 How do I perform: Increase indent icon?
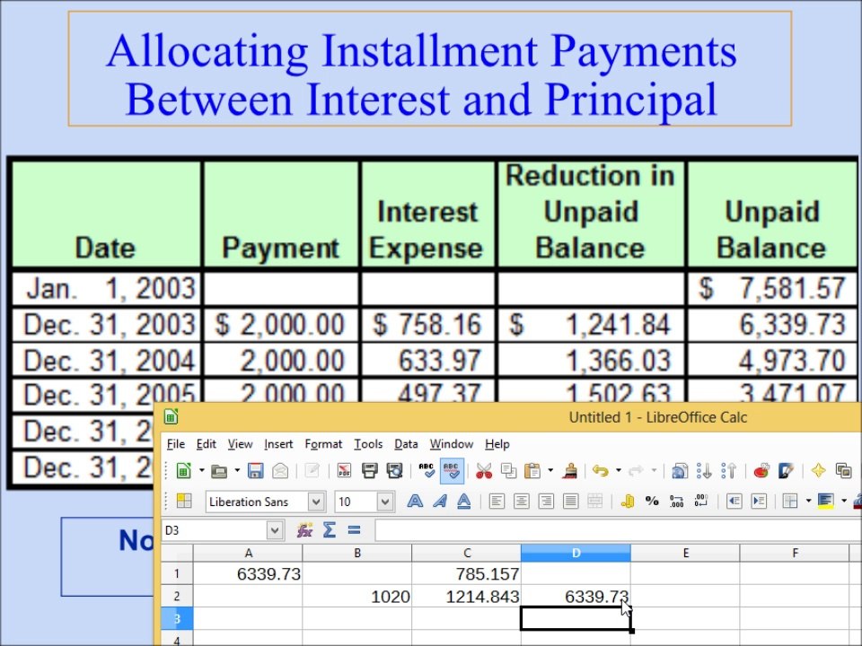[759, 501]
